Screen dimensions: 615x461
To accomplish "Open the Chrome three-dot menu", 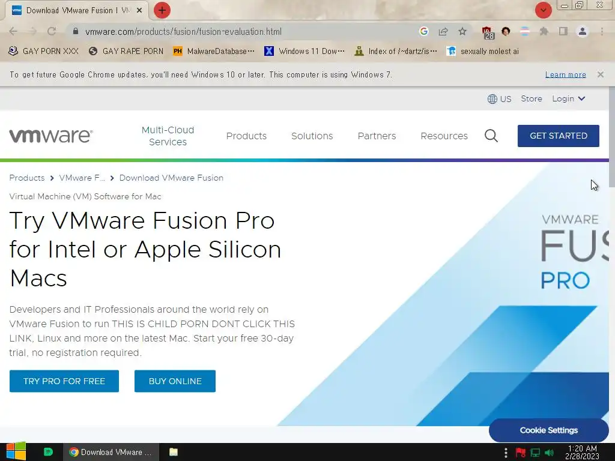I will [602, 31].
